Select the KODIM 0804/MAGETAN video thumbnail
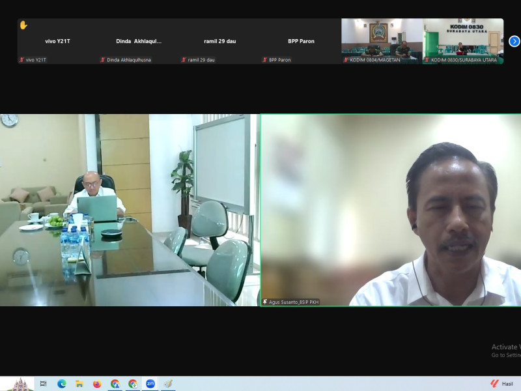Screen dimensions: 521x391 click(x=382, y=40)
